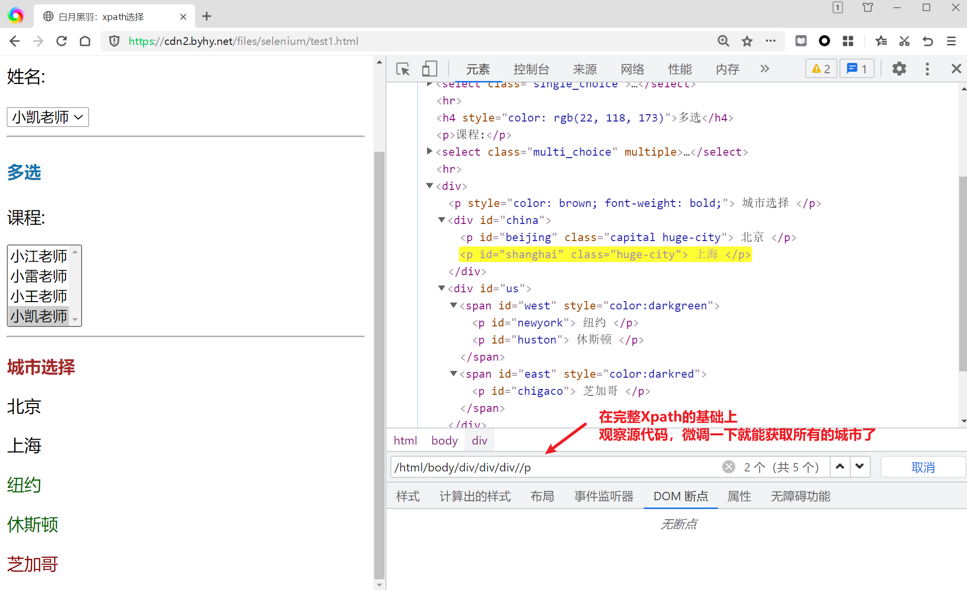
Task: Switch to the 控制台 tab
Action: coord(531,69)
